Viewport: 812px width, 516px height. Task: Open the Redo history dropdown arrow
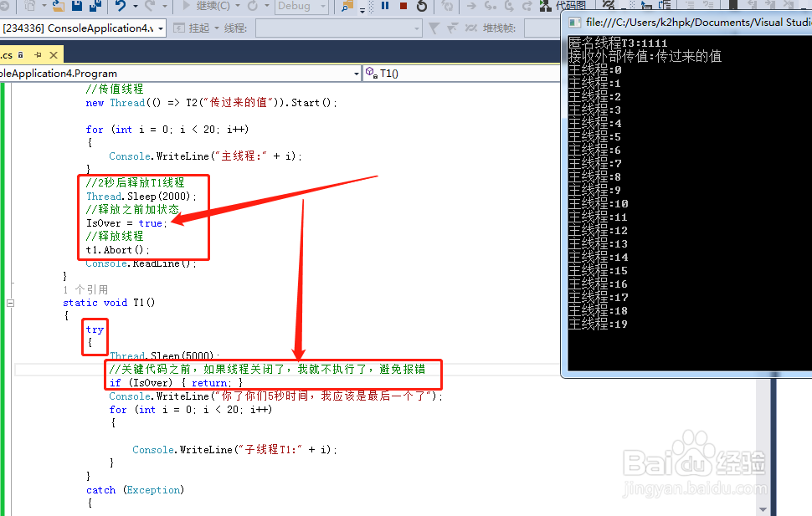[165, 6]
